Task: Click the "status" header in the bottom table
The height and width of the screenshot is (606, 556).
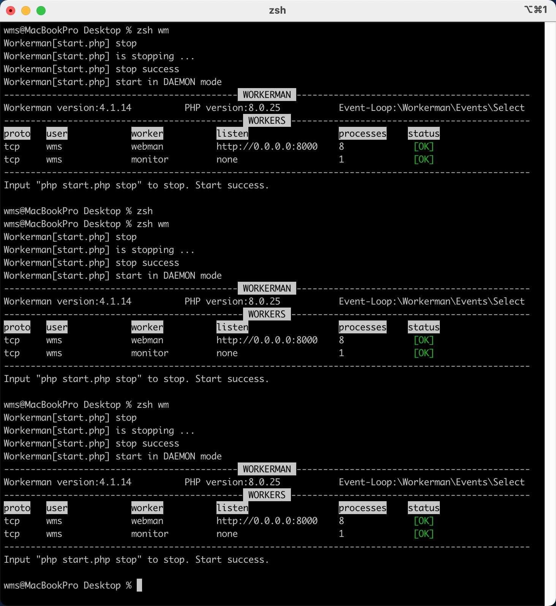Action: pos(424,508)
